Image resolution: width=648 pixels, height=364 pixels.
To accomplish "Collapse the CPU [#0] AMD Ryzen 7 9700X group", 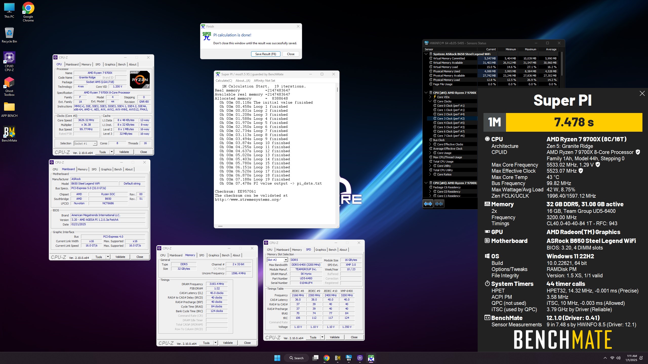I will coord(426,93).
